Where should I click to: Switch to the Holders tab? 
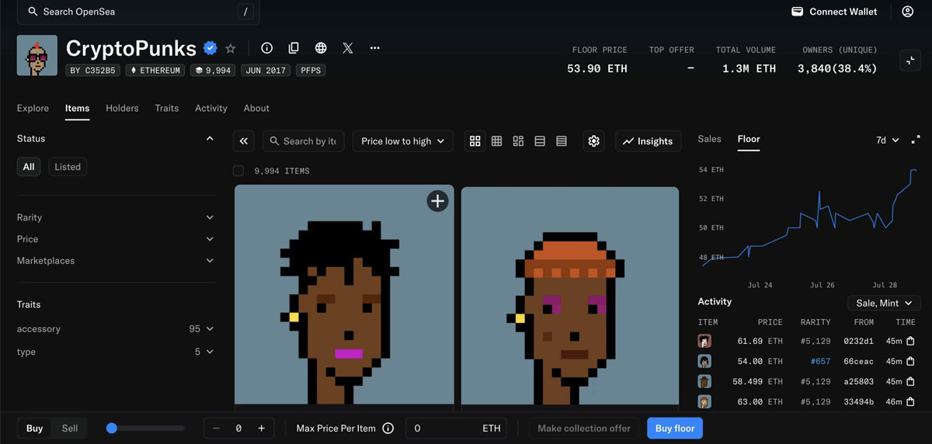tap(122, 108)
